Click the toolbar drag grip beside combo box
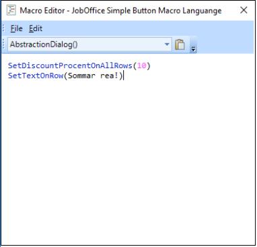Viewport: 257px width, 247px height. 3,45
